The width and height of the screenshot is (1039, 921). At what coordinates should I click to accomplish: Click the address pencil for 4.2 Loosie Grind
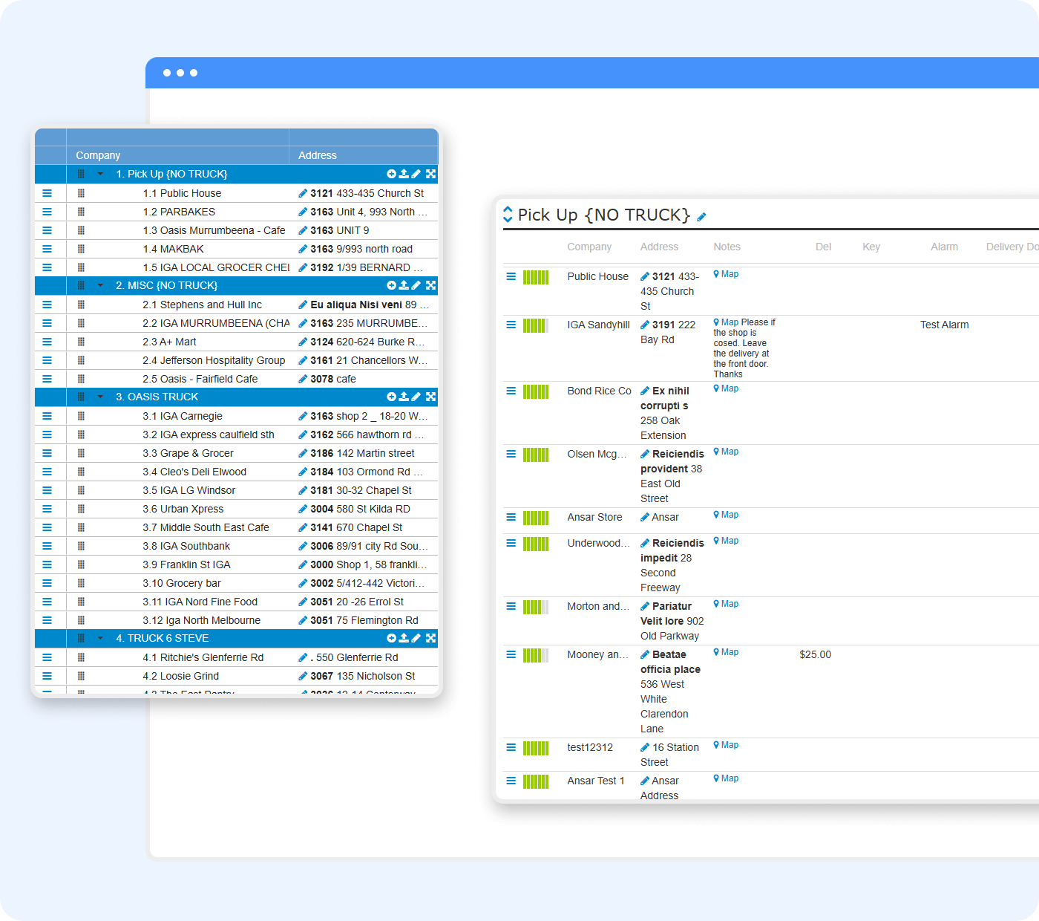pos(303,676)
